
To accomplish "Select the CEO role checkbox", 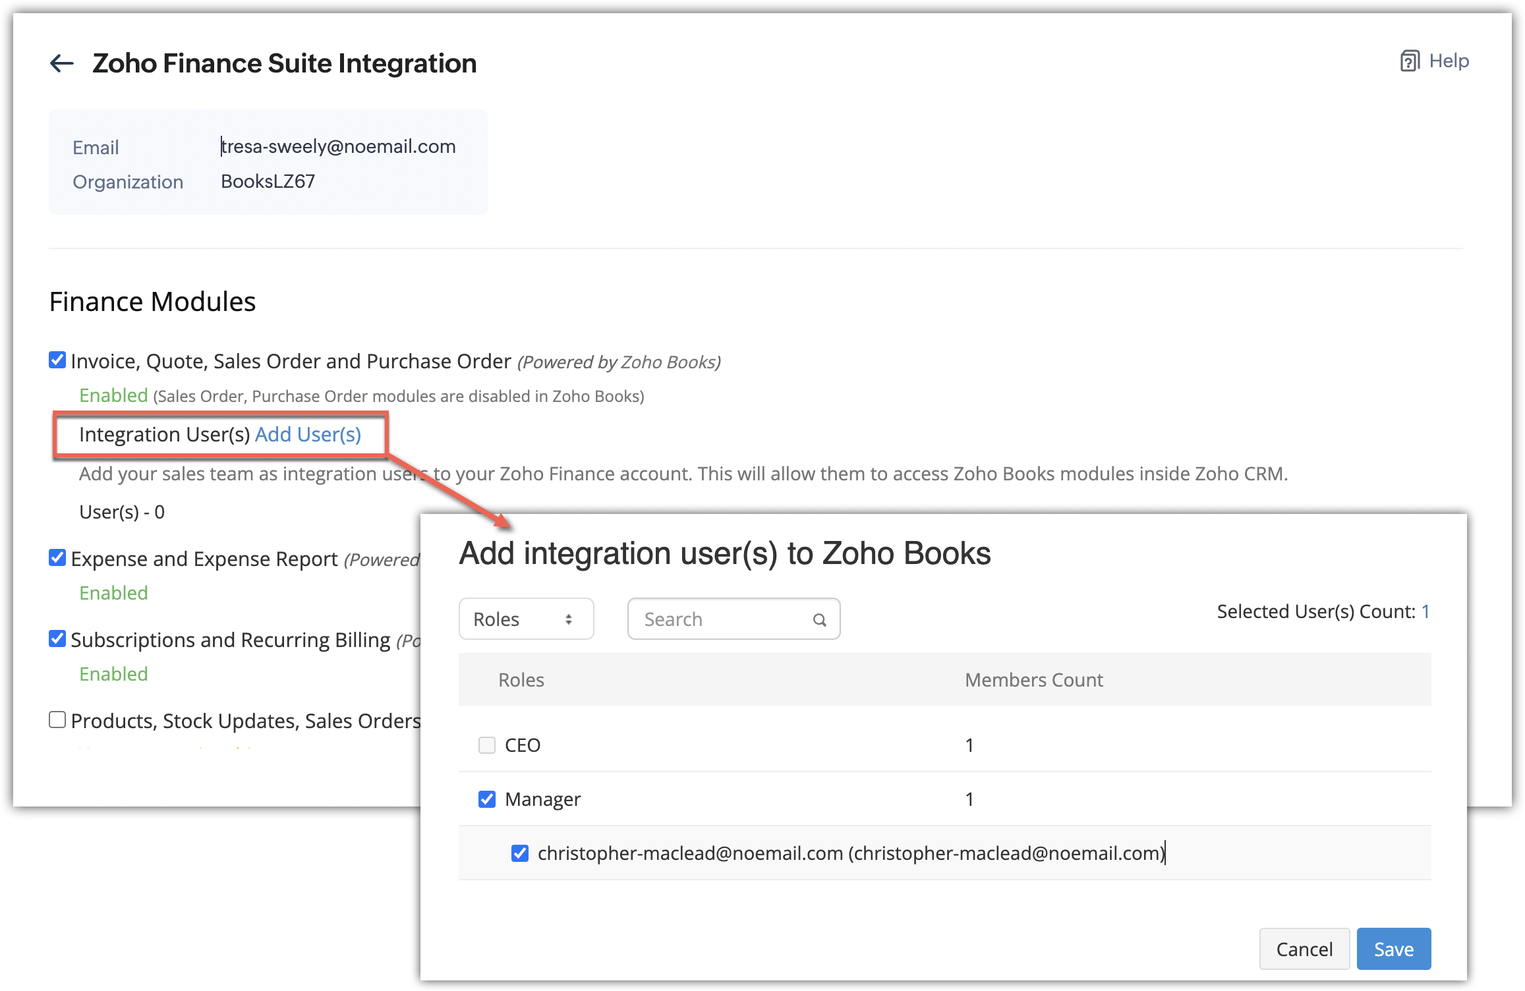I will point(487,745).
